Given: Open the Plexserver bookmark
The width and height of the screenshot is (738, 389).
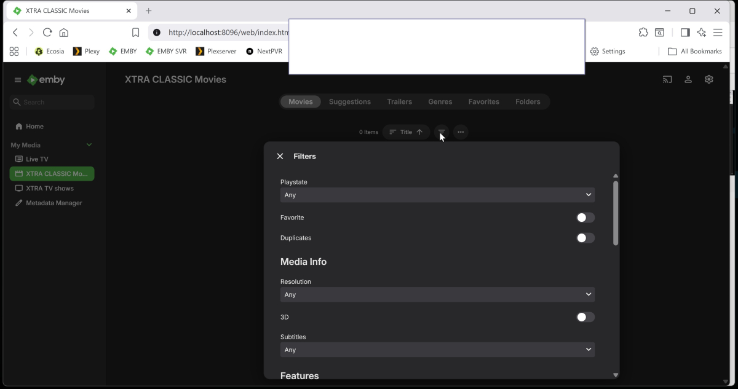Looking at the screenshot, I should (x=216, y=51).
